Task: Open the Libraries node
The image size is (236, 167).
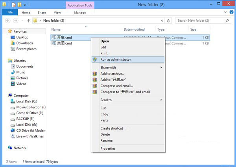Action: [x=20, y=61]
